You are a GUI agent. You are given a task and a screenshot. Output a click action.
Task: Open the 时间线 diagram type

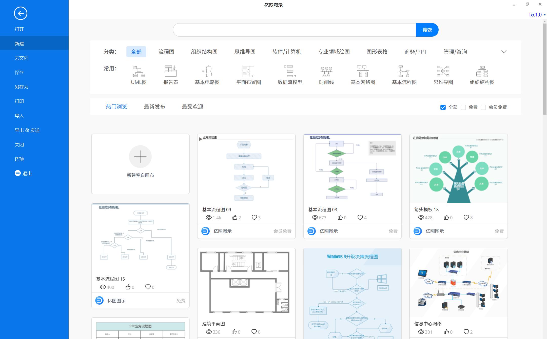326,74
